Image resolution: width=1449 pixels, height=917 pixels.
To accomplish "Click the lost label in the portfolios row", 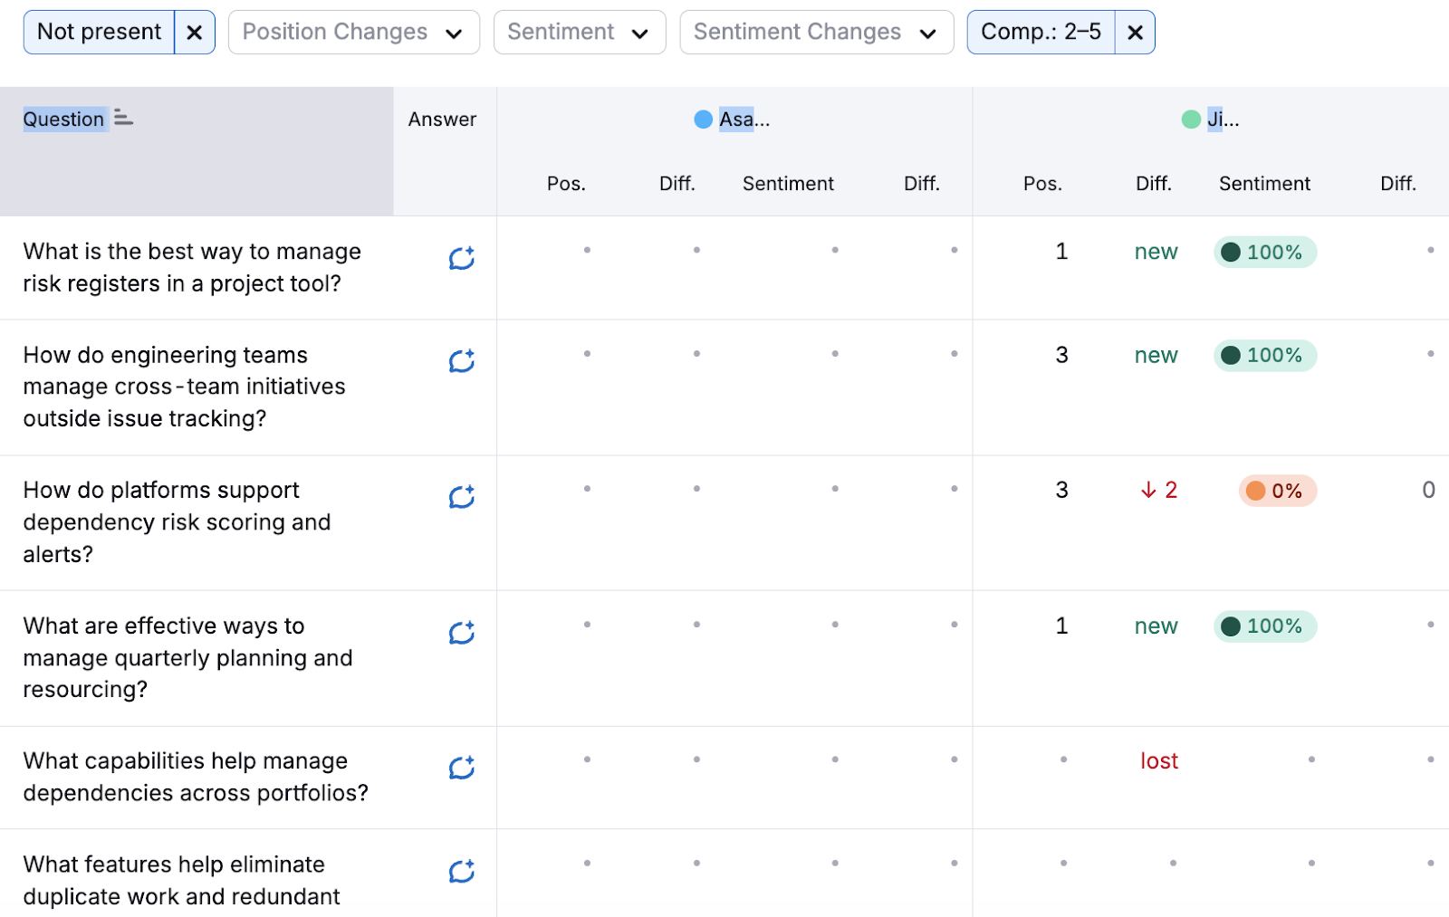I will point(1159,760).
